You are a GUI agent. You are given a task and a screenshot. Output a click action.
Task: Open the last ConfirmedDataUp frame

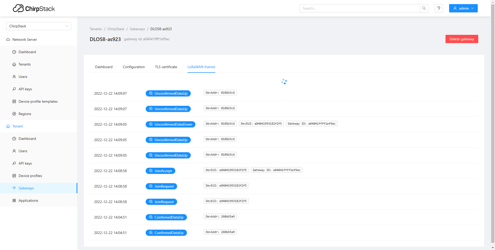click(166, 233)
